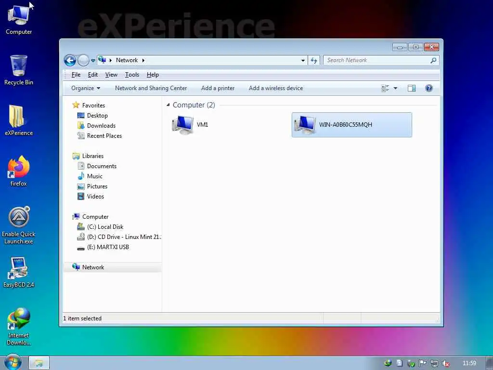This screenshot has height=370, width=493.
Task: Click Explorer taskbar button
Action: (39, 363)
